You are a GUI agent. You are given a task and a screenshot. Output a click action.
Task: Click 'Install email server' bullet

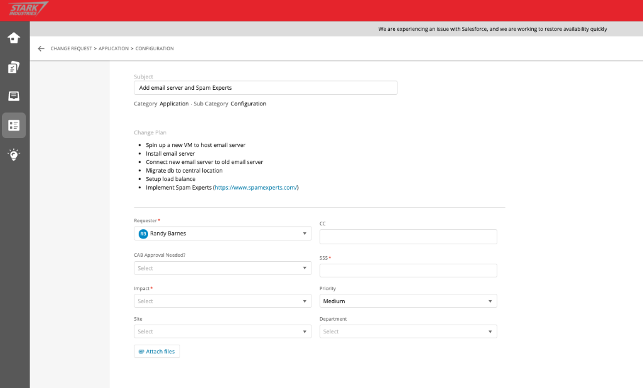coord(170,154)
